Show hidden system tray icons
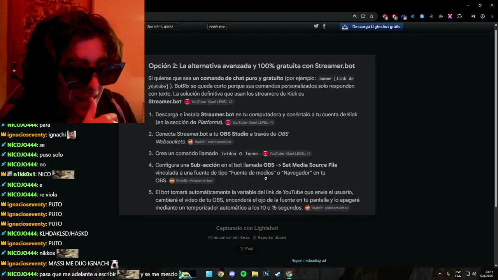The width and height of the screenshot is (498, 280). (x=440, y=274)
